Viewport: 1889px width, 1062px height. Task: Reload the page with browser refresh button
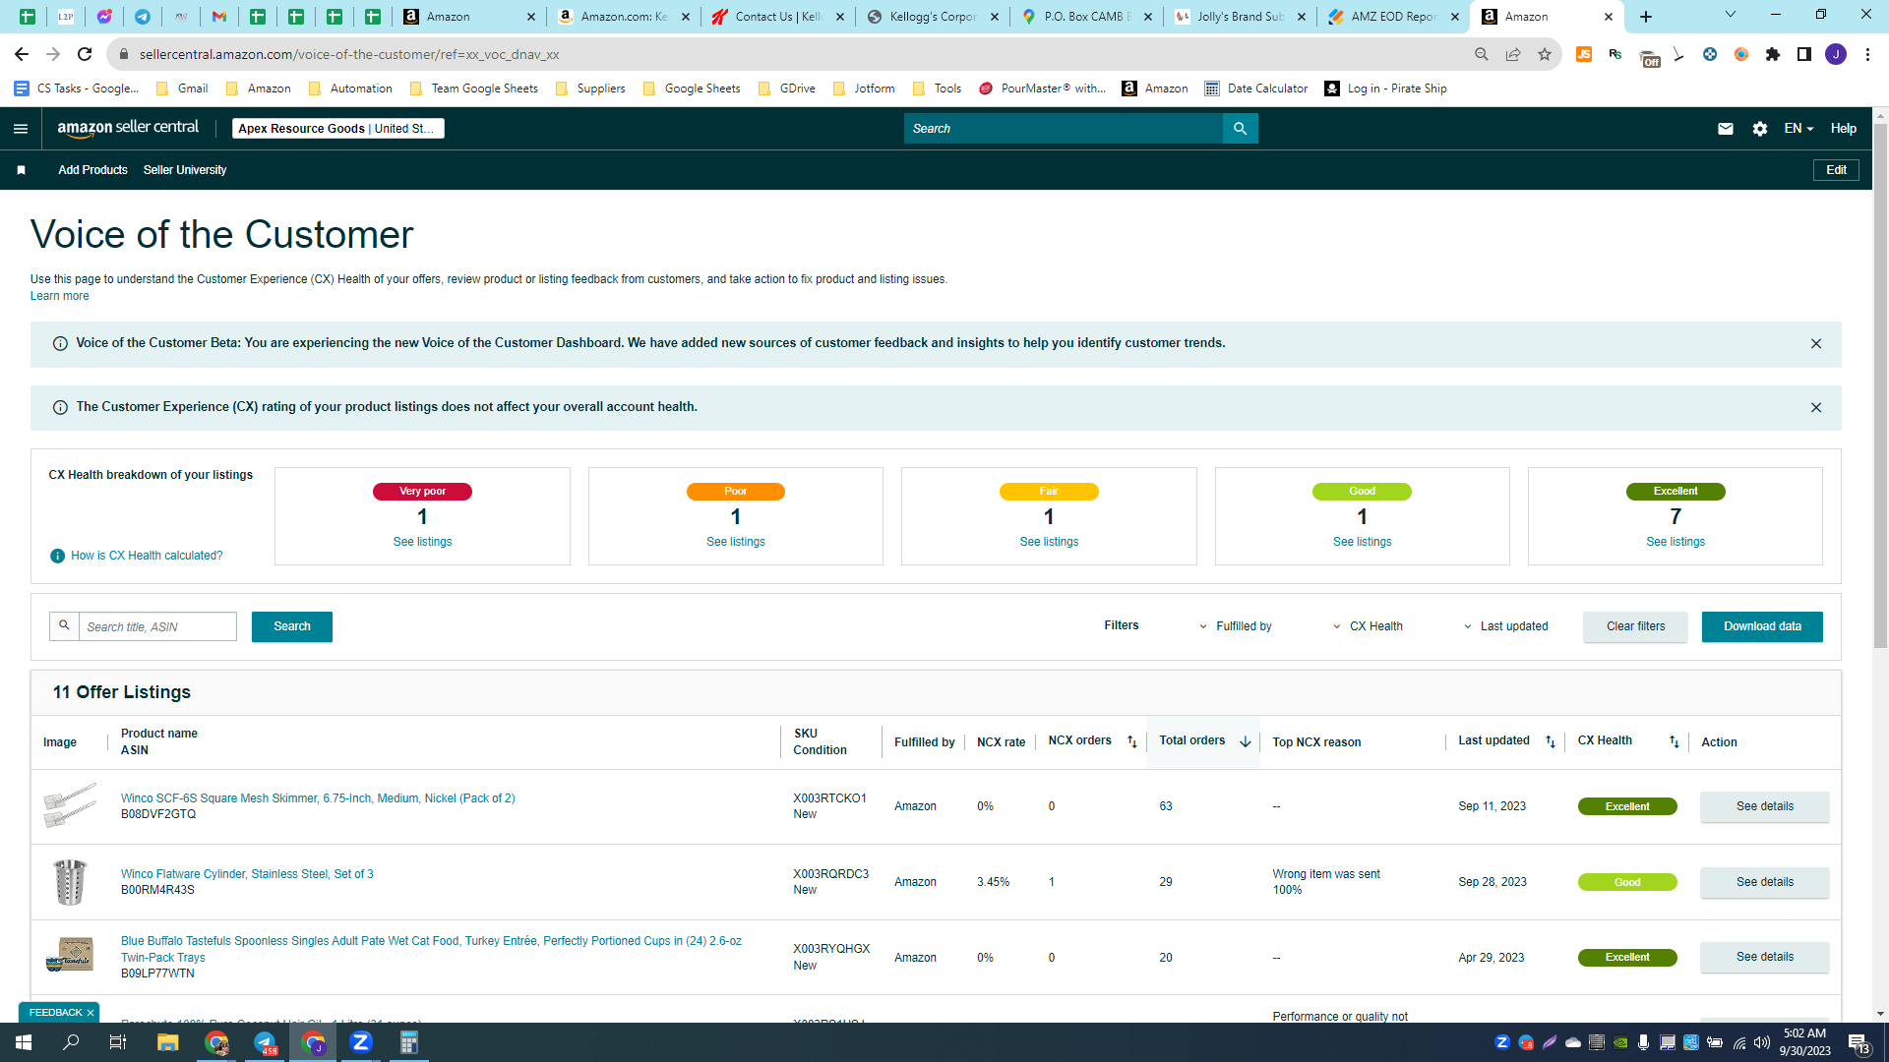85,55
